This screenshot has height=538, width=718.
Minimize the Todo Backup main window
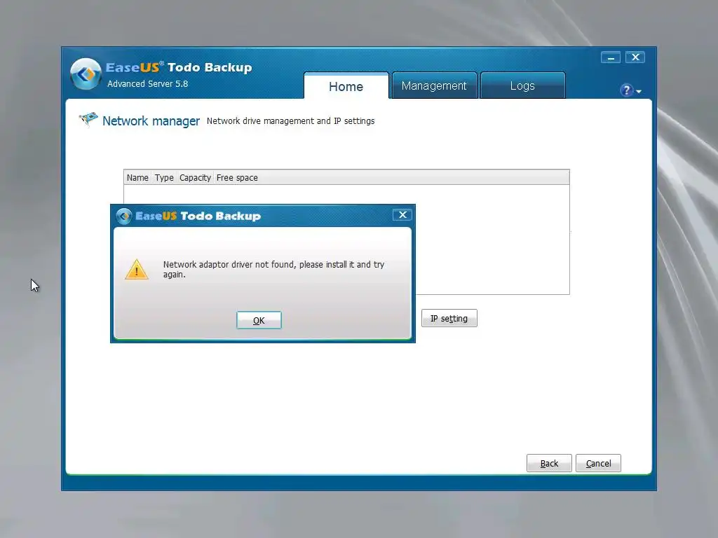(611, 57)
